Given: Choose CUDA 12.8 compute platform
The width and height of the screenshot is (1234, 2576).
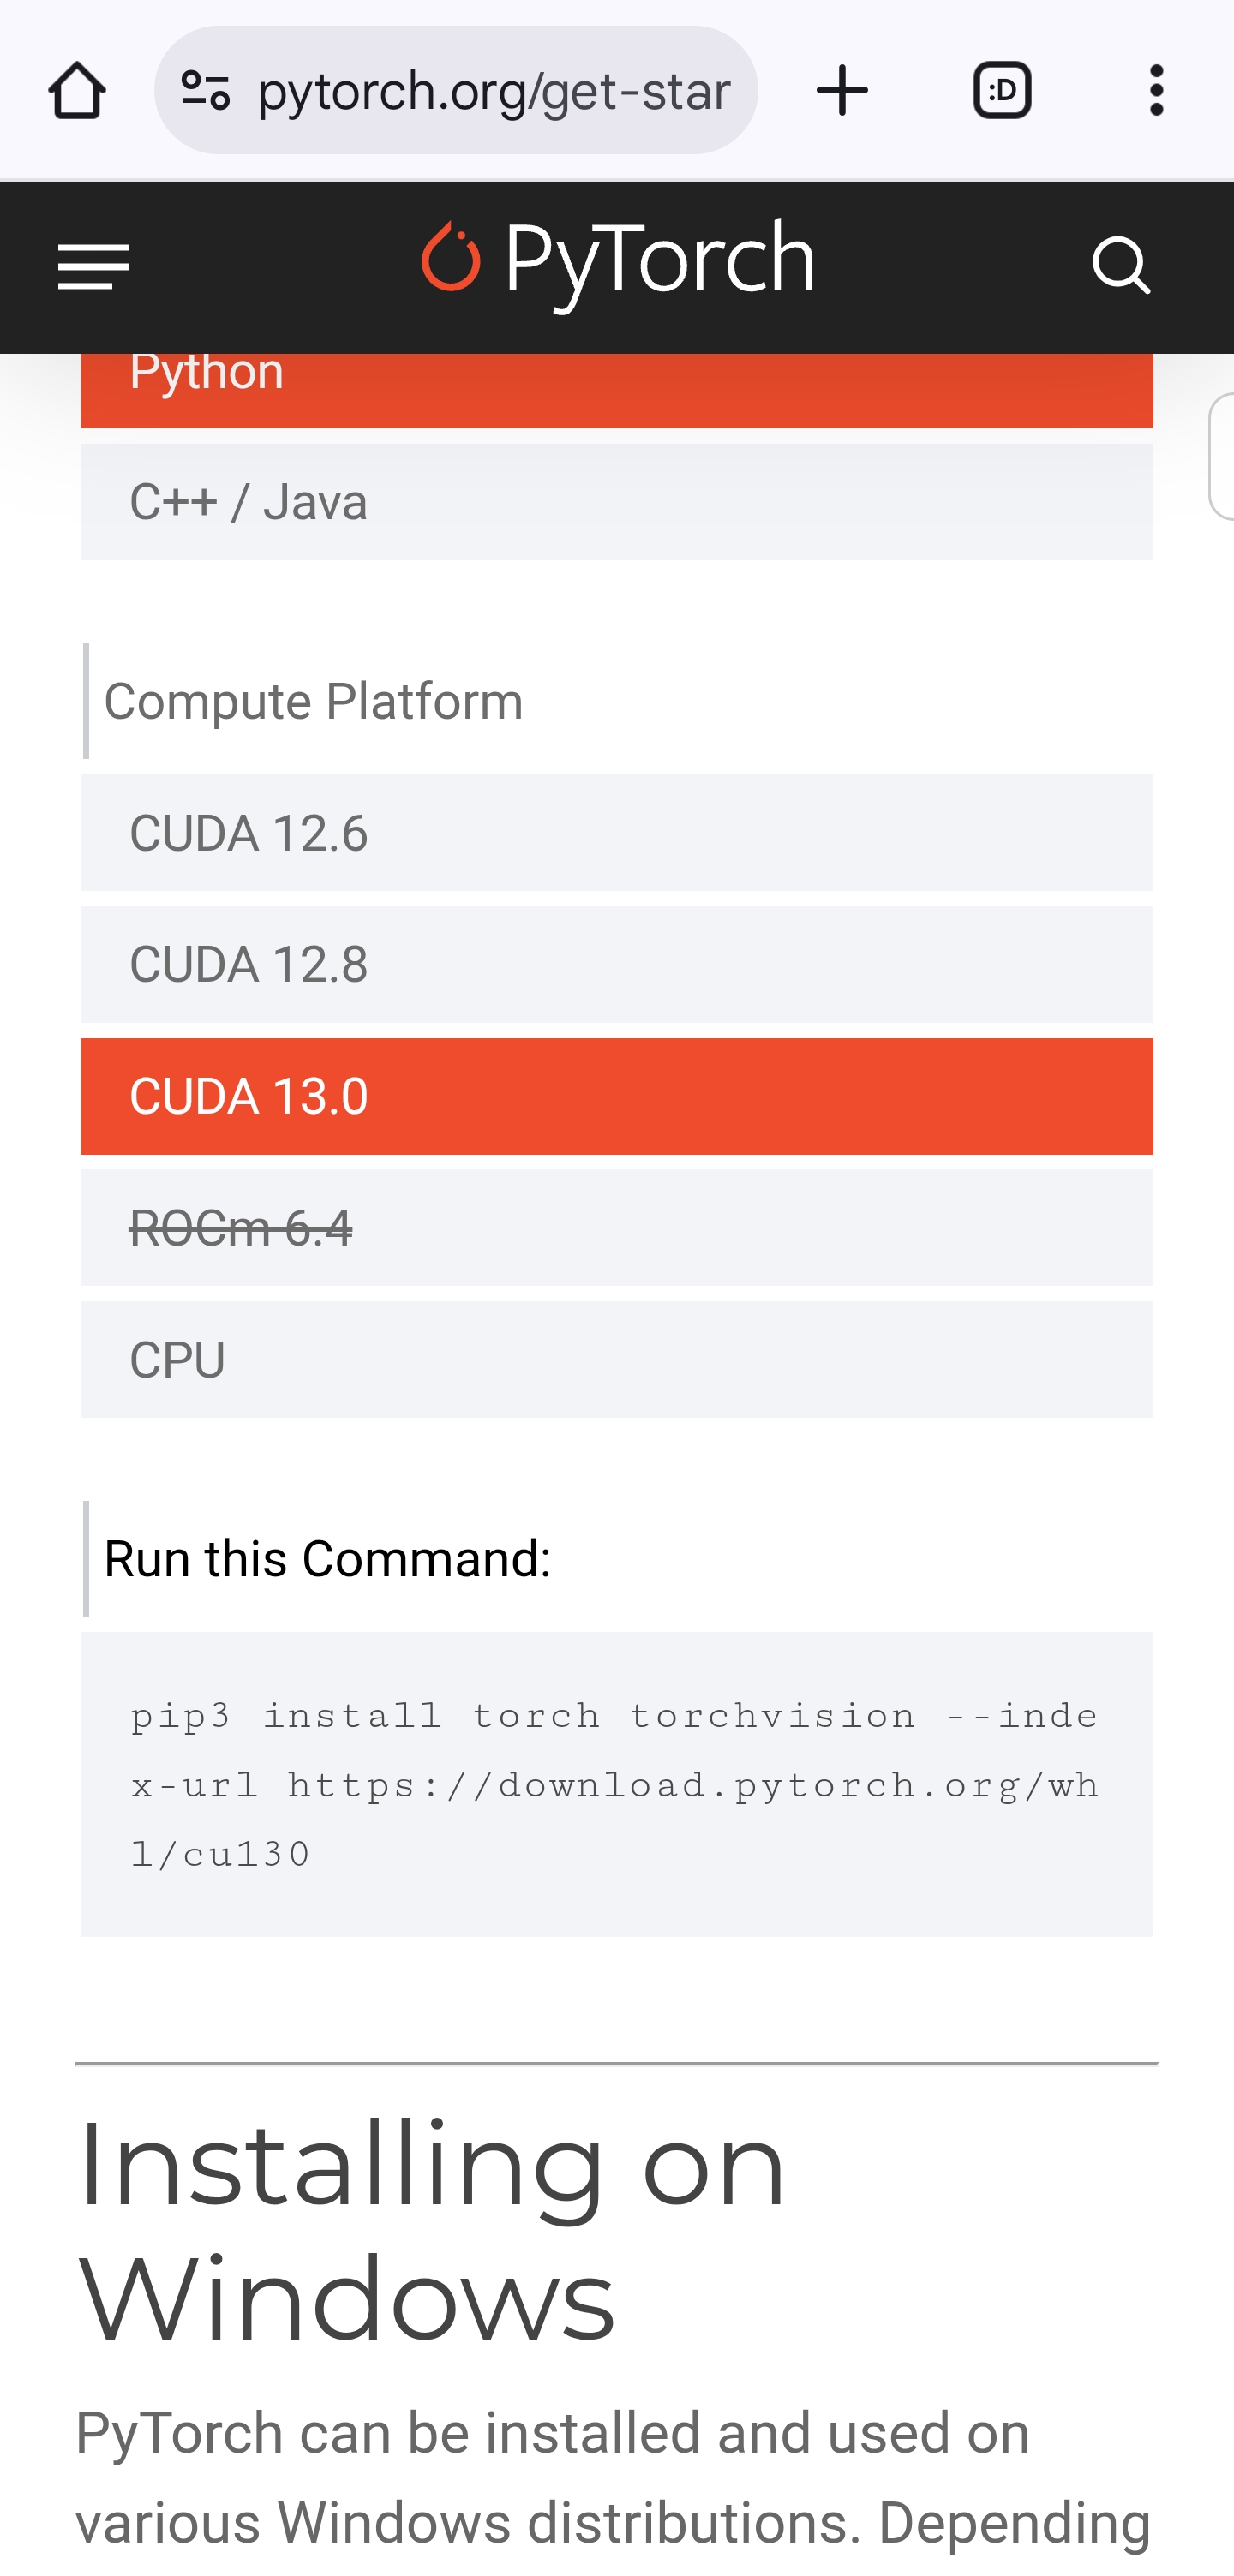Looking at the screenshot, I should point(616,965).
